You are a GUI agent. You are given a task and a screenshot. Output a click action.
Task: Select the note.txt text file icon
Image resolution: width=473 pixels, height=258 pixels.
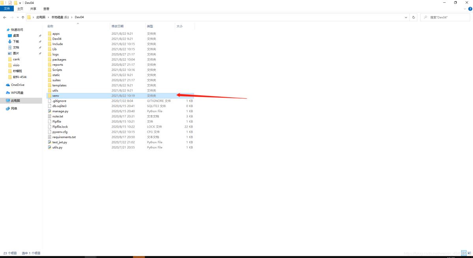coord(49,116)
